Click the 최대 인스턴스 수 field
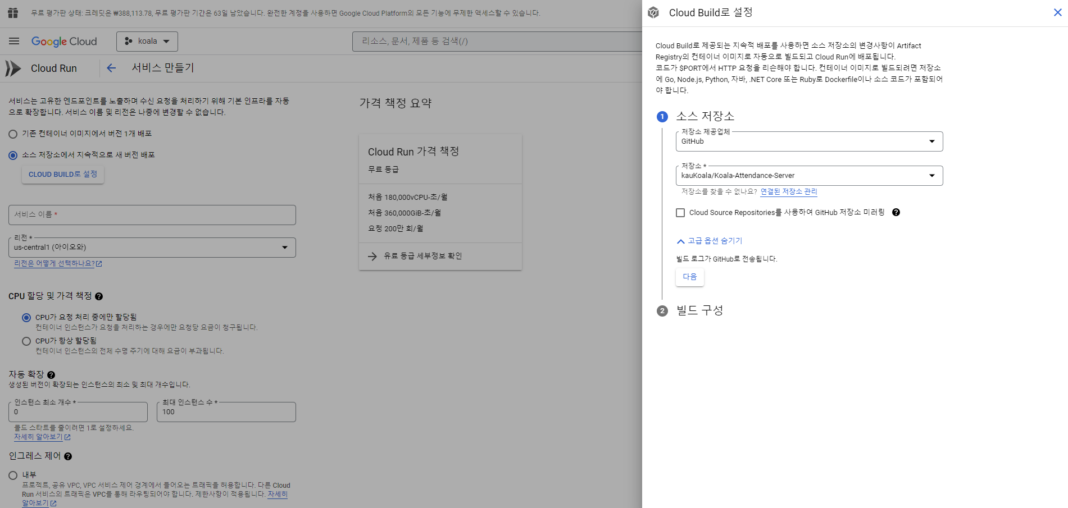The width and height of the screenshot is (1068, 508). 226,412
